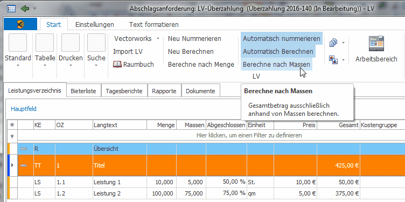This screenshot has width=405, height=202.
Task: Open the Bieterliste tab
Action: point(83,91)
